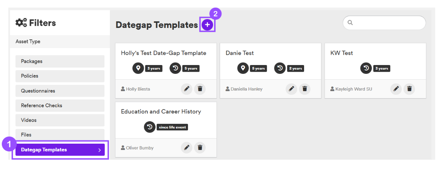Screen dimensions: 439x169
Task: Add a new Dategap Template with plus button
Action: click(207, 25)
